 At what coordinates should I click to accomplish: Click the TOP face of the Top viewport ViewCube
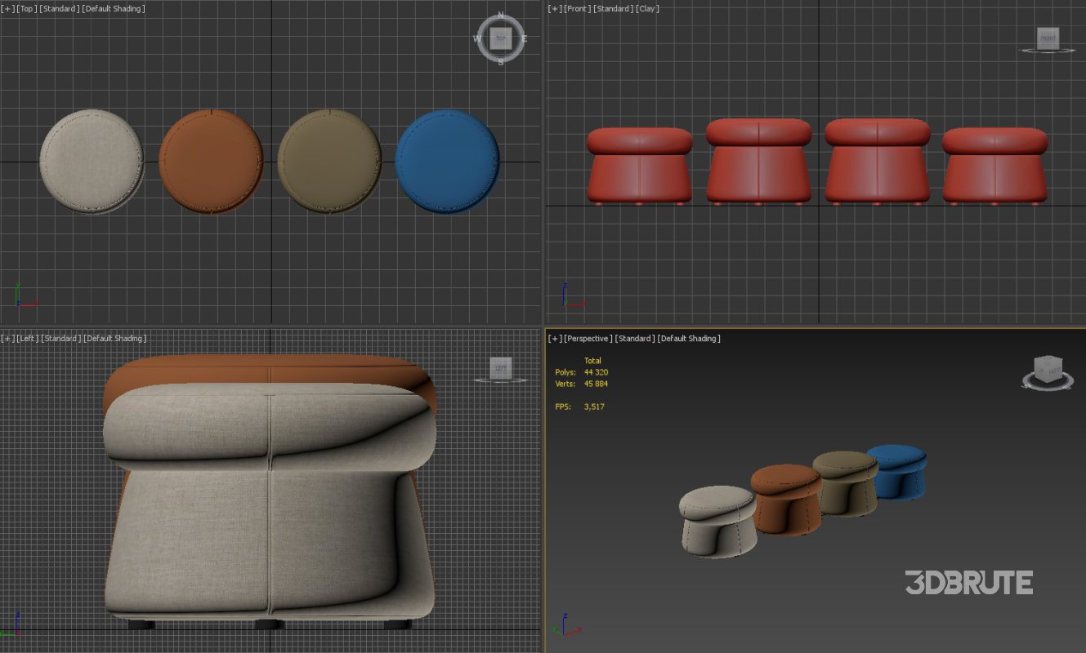499,38
